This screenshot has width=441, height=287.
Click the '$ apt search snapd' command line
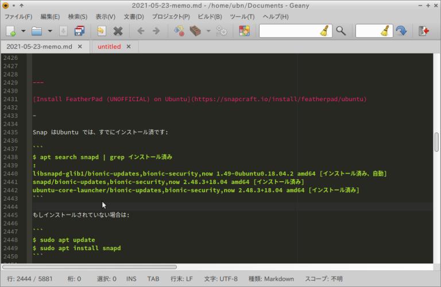[102, 157]
